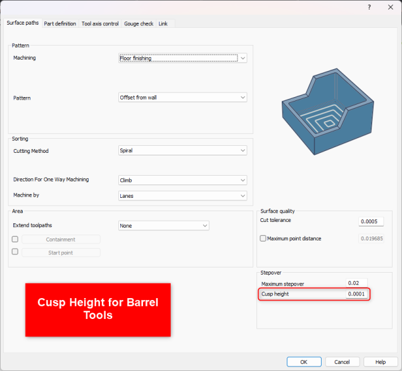Click the Cancel button
This screenshot has width=402, height=371.
342,361
